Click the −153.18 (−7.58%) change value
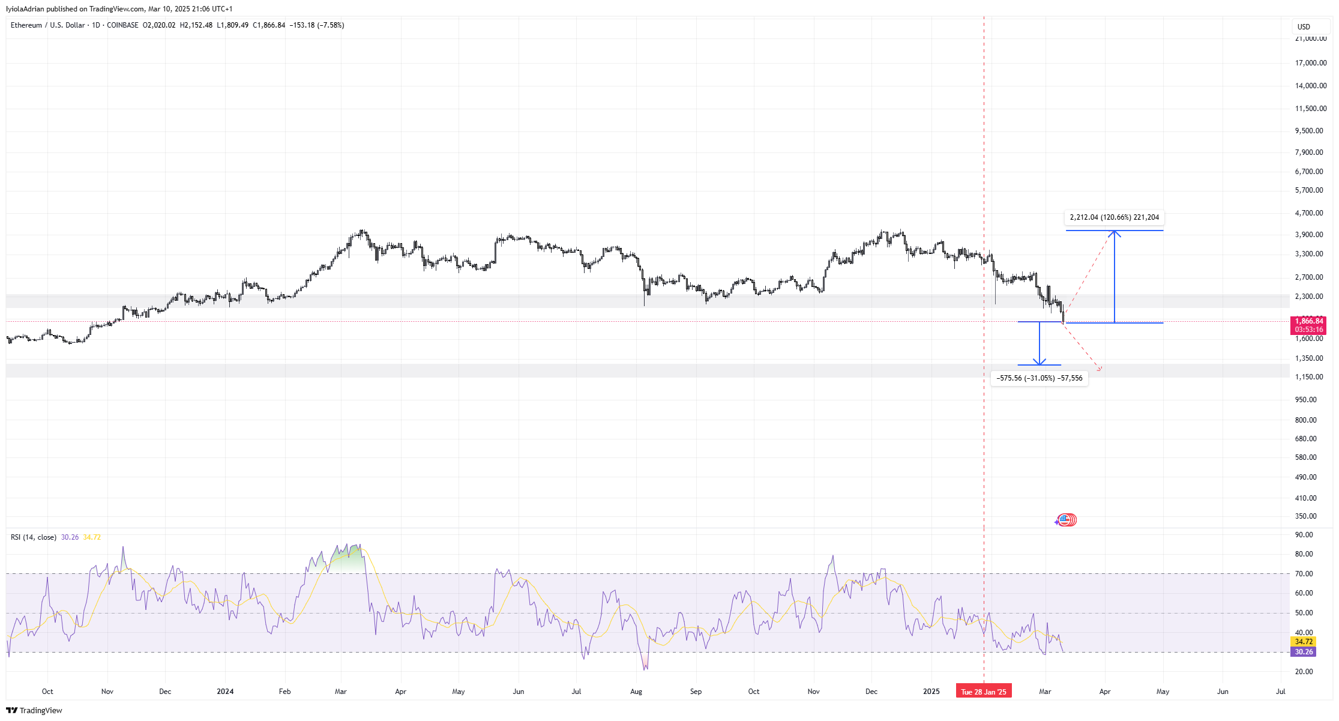The image size is (1339, 721). (x=317, y=25)
